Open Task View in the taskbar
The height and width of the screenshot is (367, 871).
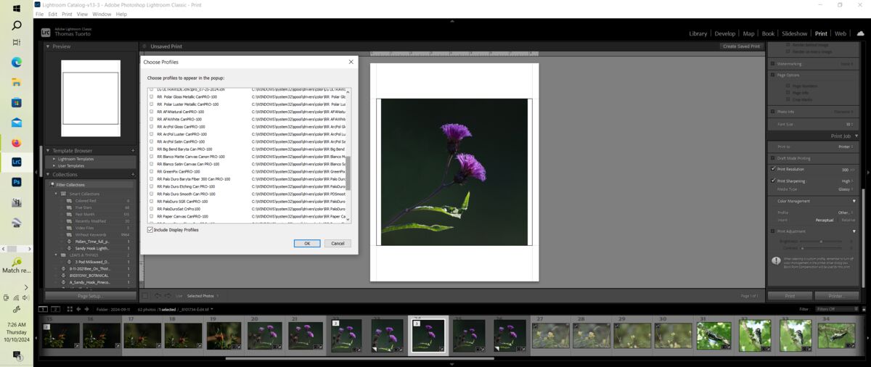tap(17, 43)
